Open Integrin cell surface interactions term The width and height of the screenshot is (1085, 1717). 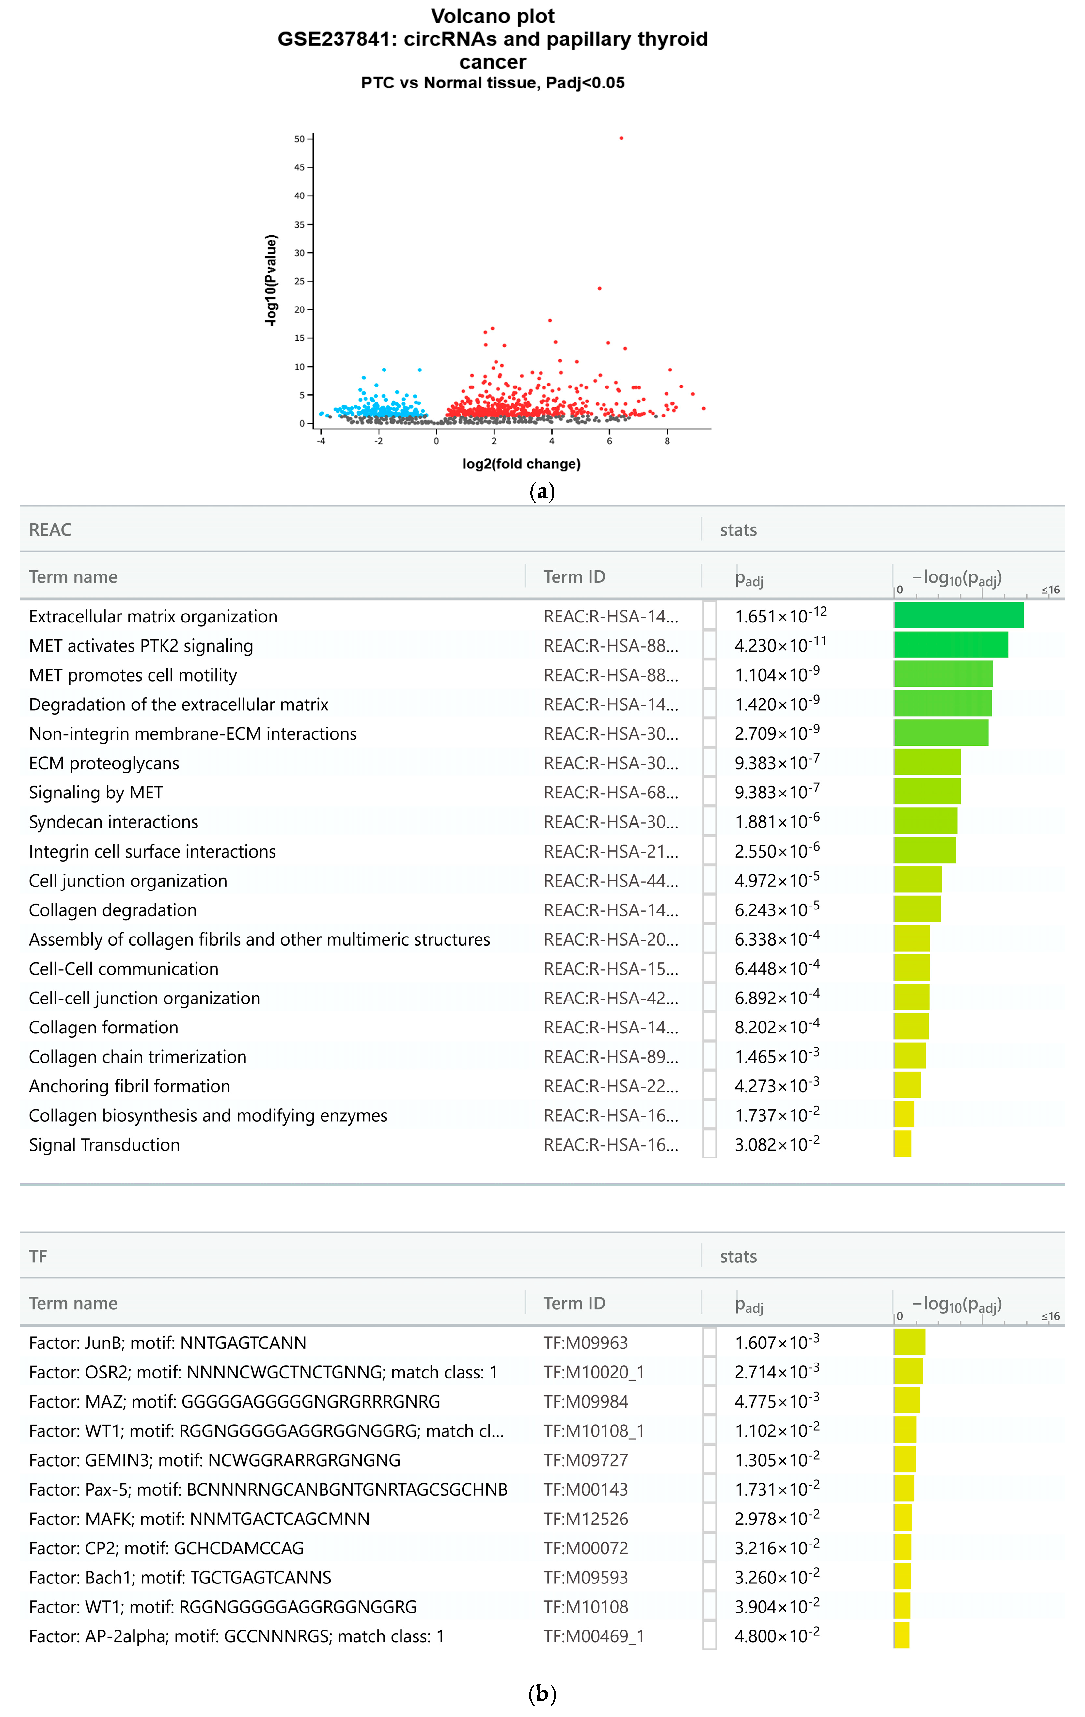click(x=152, y=851)
